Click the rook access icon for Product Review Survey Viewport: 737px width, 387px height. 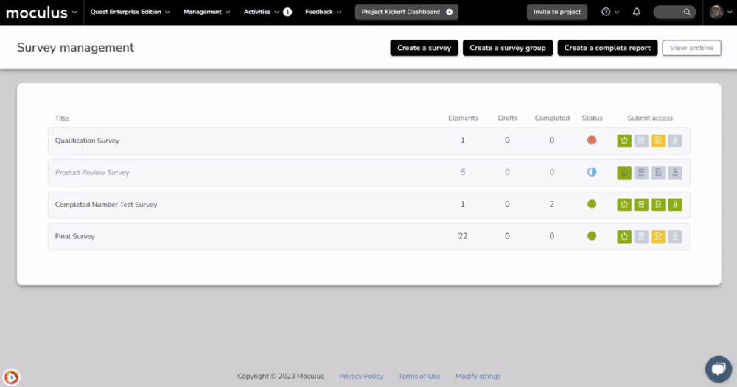coord(641,173)
